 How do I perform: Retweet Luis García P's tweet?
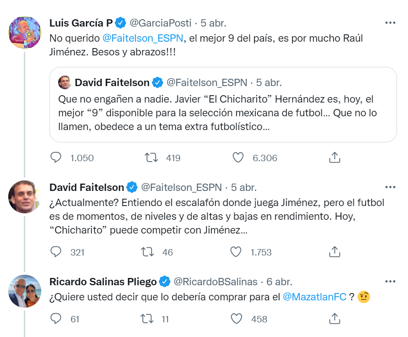(x=151, y=158)
